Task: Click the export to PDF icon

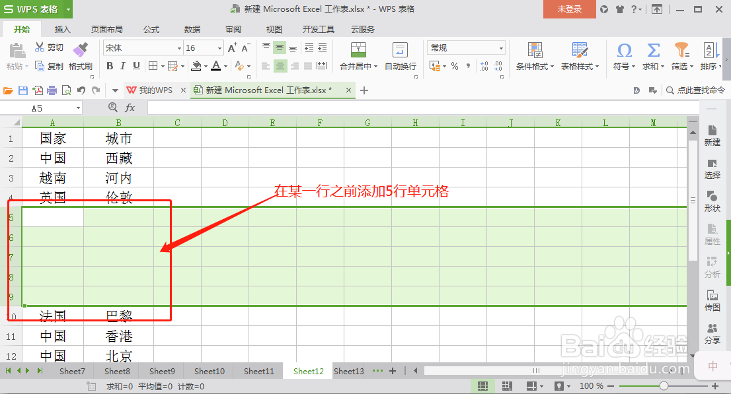Action: click(38, 90)
